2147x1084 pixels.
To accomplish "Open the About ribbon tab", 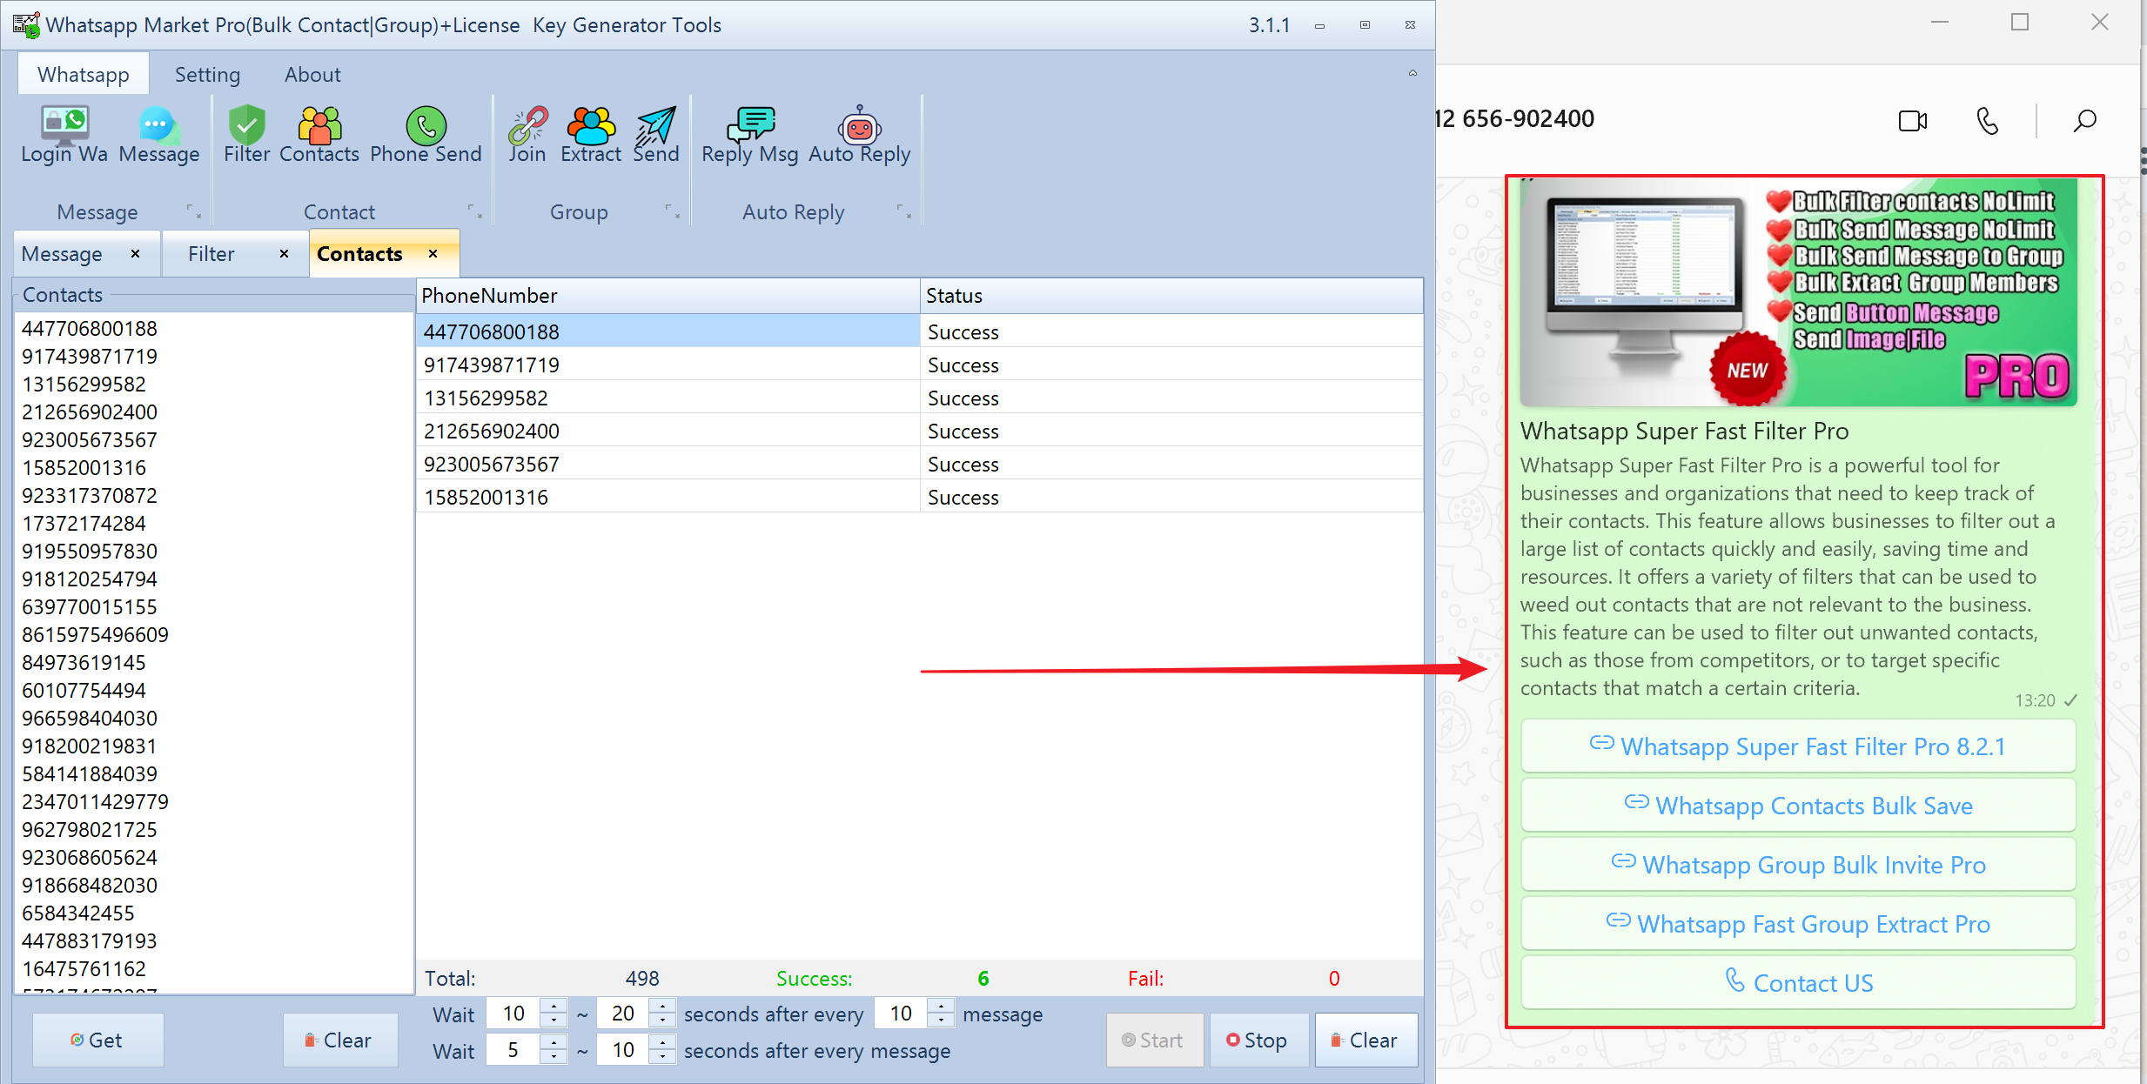I will click(312, 74).
